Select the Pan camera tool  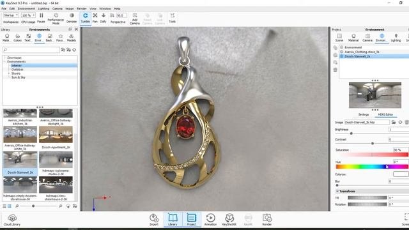coord(95,18)
